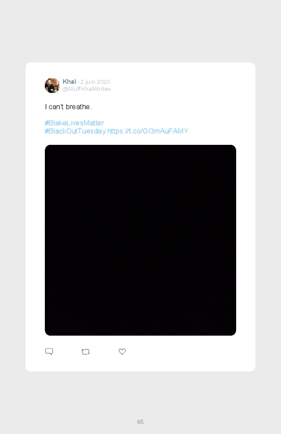Like the tweet with the heart icon
Image resolution: width=281 pixels, height=434 pixels.
tap(122, 351)
